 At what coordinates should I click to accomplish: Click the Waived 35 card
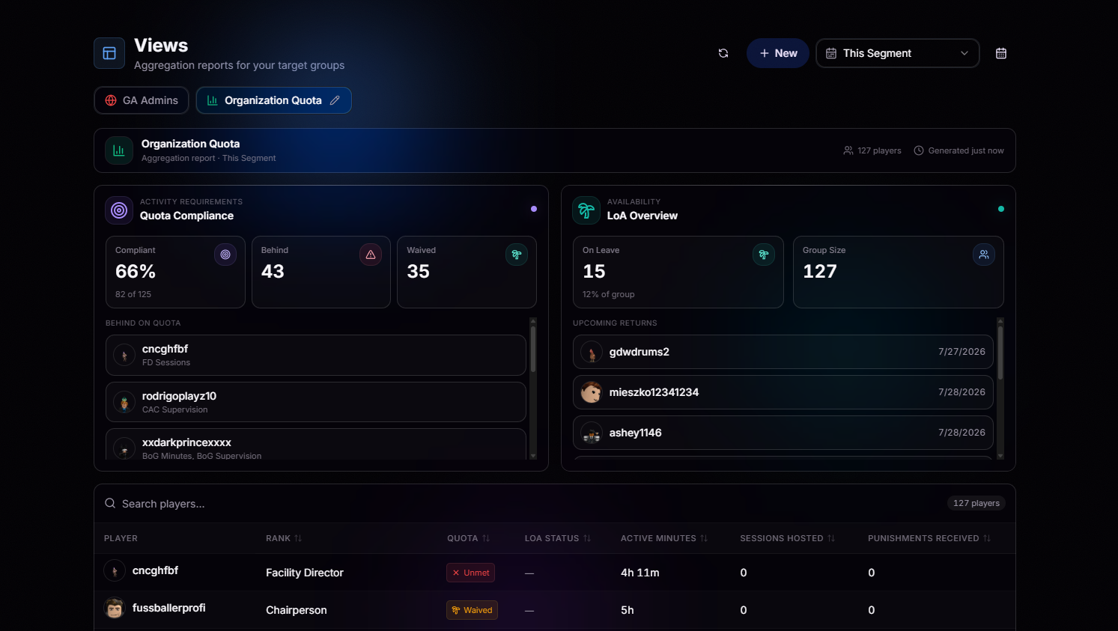(467, 272)
